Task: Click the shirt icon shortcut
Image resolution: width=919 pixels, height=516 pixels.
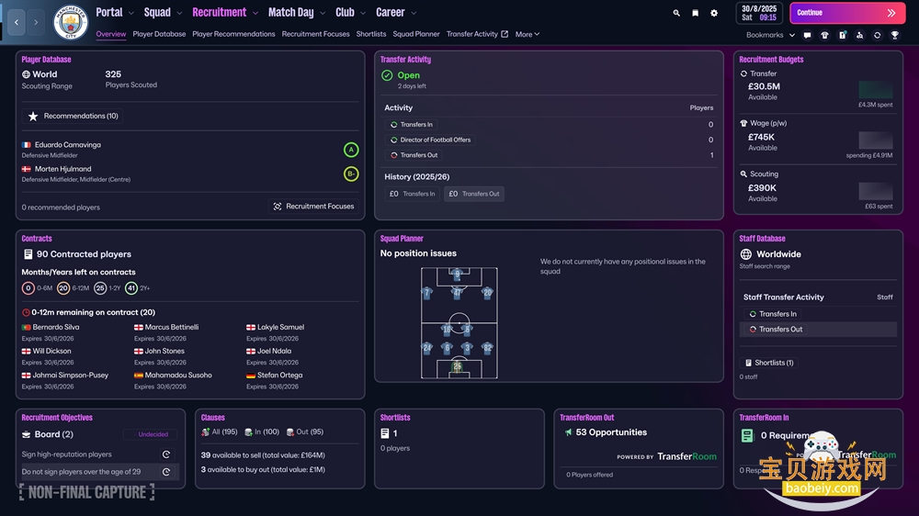Action: (824, 35)
